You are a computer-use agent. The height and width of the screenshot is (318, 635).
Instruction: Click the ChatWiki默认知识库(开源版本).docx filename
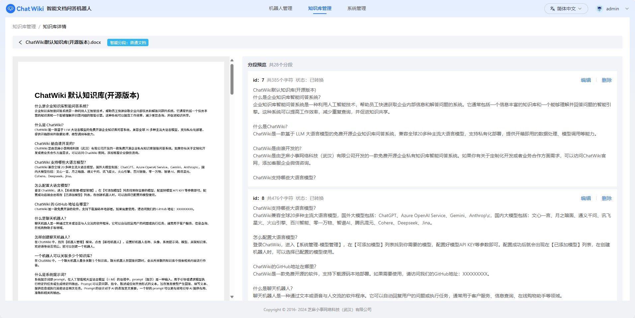(x=63, y=42)
